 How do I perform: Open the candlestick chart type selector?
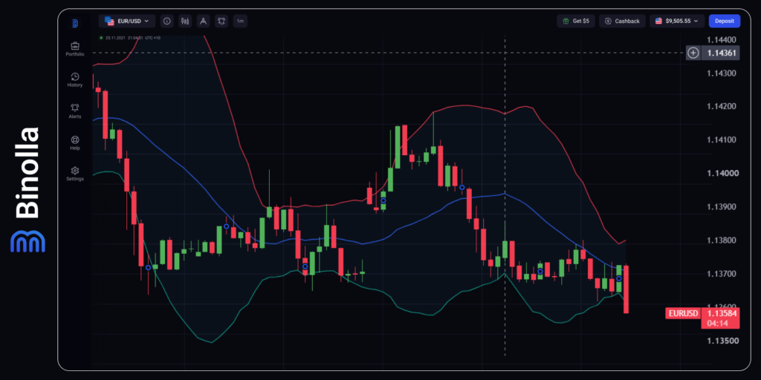click(x=185, y=22)
